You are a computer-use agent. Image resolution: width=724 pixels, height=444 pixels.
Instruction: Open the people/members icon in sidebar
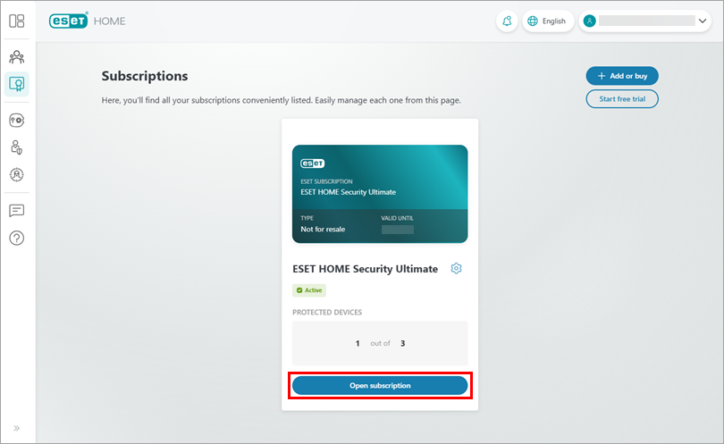click(17, 57)
